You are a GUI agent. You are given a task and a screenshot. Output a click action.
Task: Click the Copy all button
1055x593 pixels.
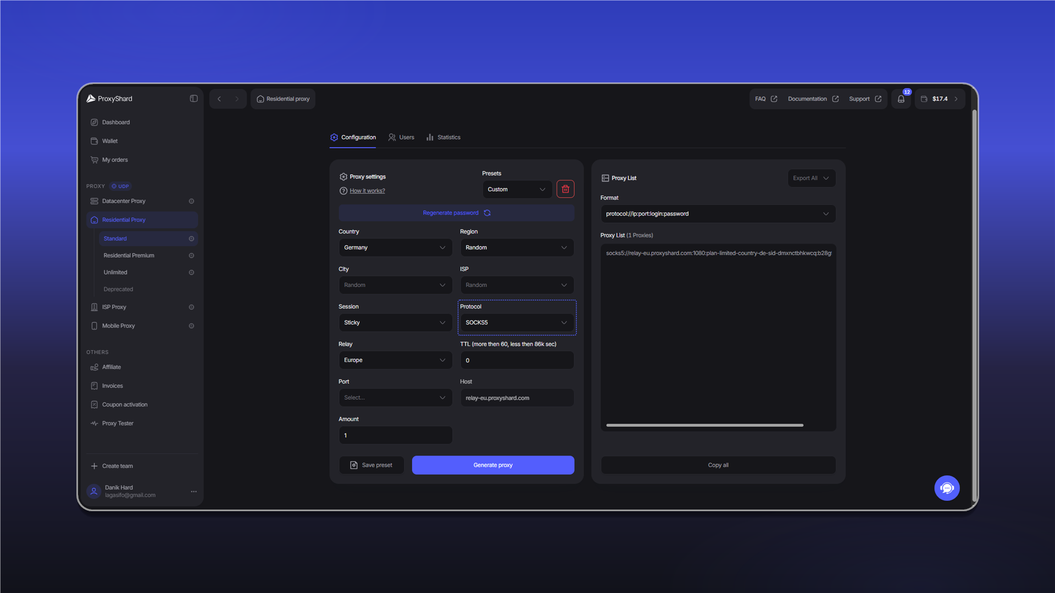pyautogui.click(x=718, y=465)
